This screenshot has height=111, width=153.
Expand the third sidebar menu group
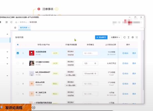(7, 58)
